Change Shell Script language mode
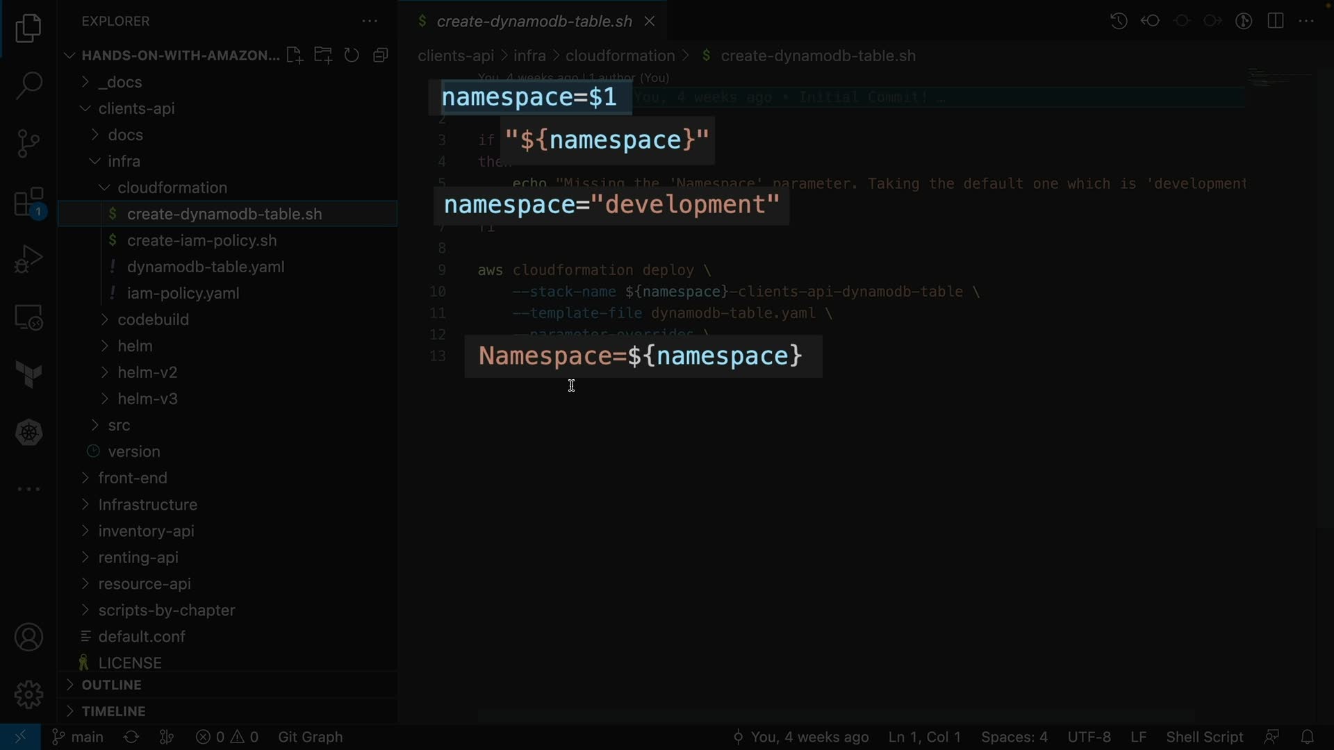The image size is (1334, 750). click(1204, 737)
